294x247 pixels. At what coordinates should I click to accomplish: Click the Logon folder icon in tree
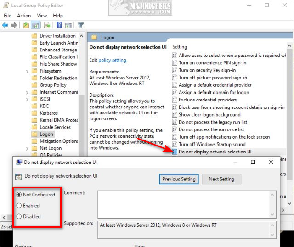tap(34, 134)
